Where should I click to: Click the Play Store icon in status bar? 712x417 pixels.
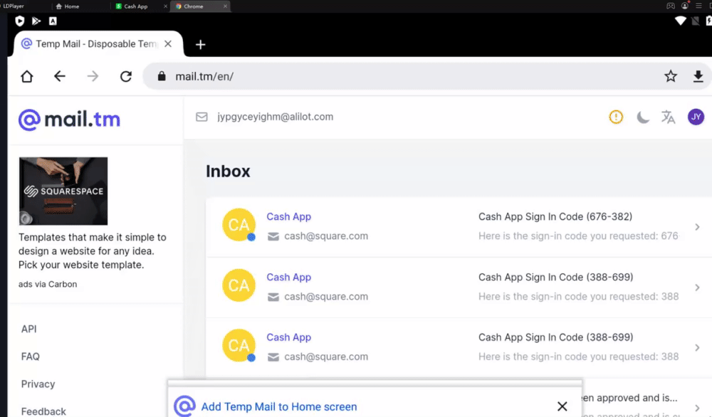click(36, 21)
